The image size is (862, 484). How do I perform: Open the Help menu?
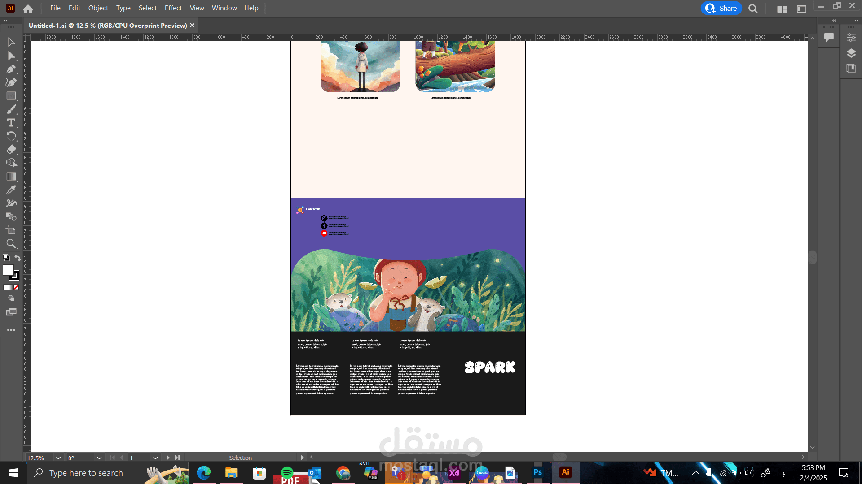(251, 8)
